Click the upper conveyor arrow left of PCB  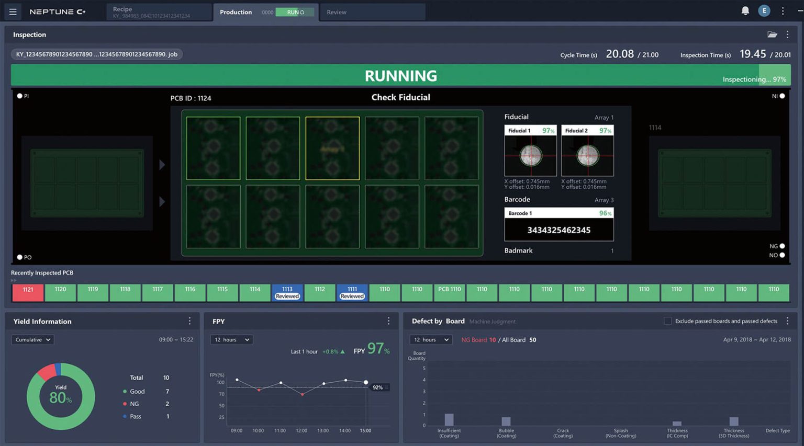coord(162,165)
